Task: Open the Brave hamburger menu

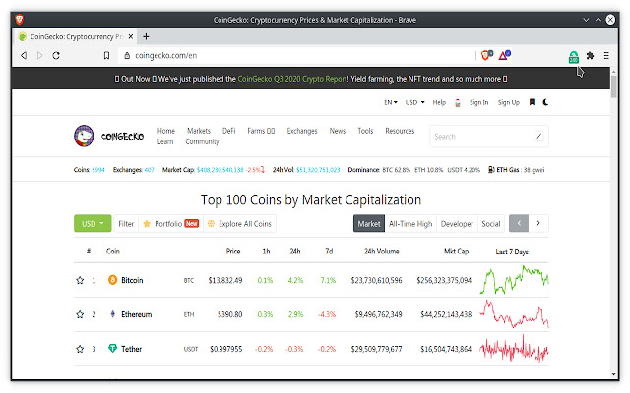Action: 606,56
